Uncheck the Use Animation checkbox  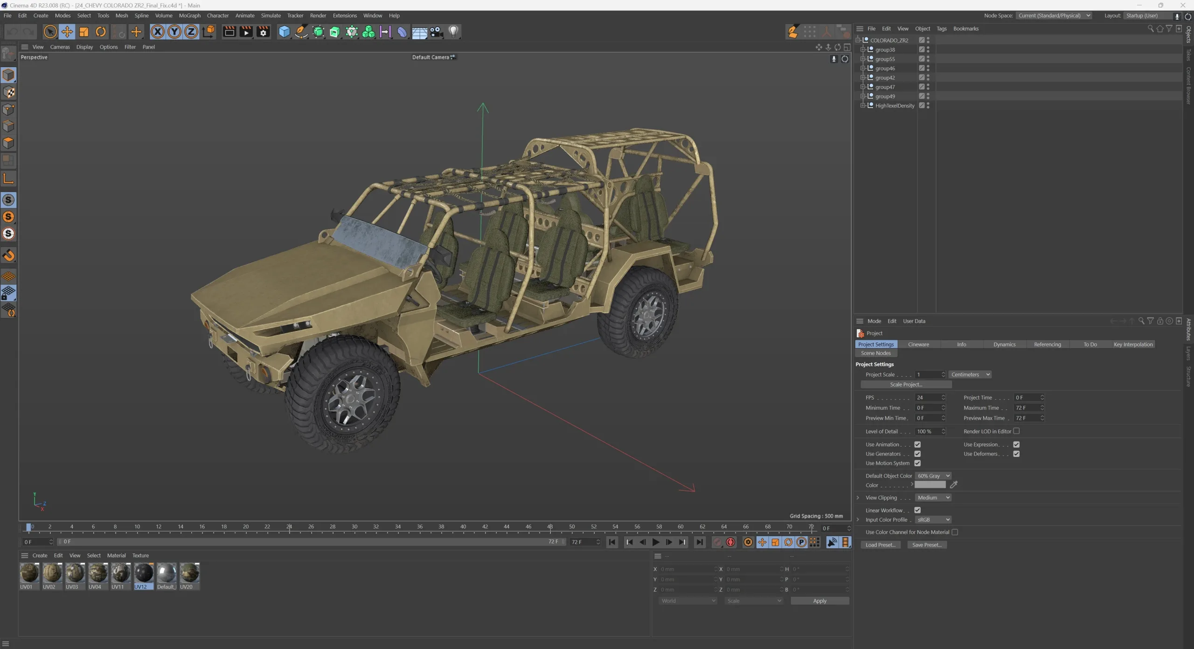pyautogui.click(x=918, y=444)
